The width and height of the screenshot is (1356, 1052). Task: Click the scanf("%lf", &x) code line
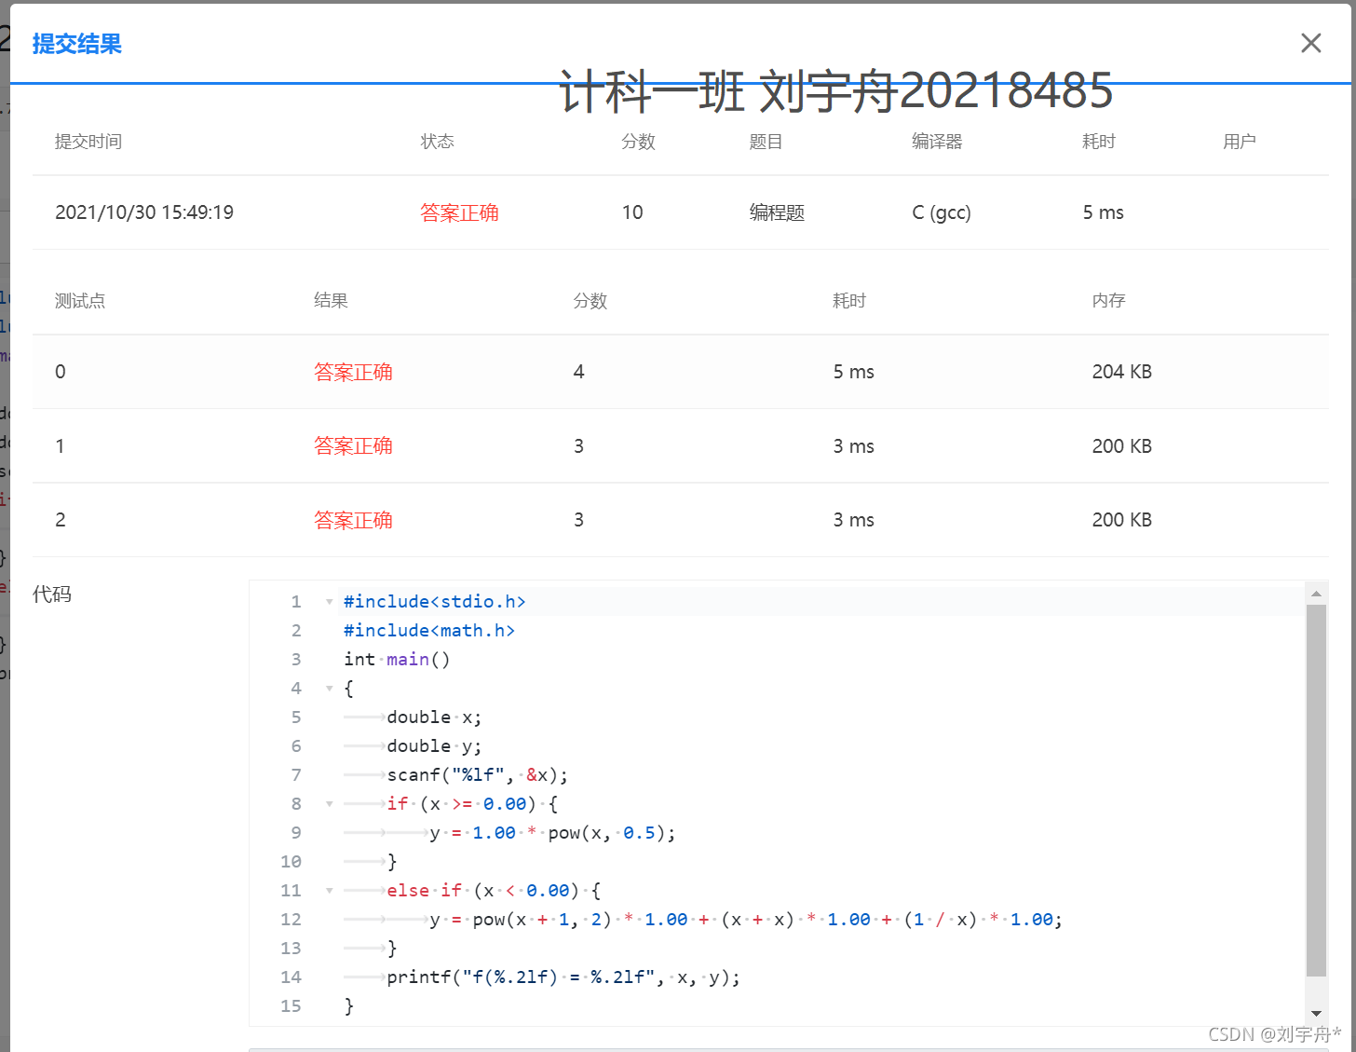coord(478,775)
